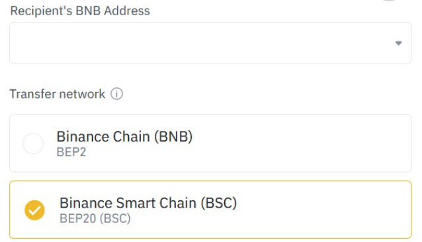Open the Transfer network info icon
The height and width of the screenshot is (242, 422).
(116, 94)
